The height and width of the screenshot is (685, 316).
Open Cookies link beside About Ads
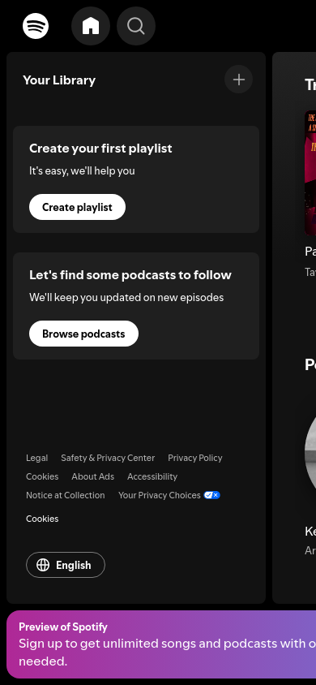pos(42,476)
